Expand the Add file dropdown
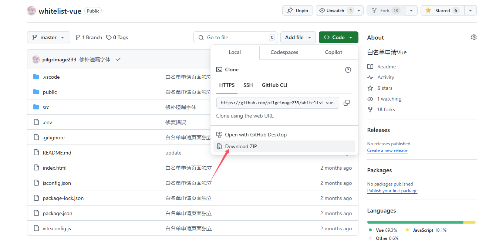 click(x=298, y=37)
